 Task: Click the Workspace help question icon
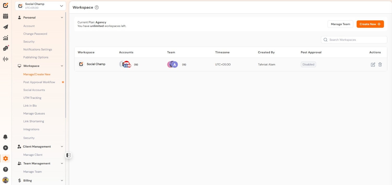click(97, 8)
